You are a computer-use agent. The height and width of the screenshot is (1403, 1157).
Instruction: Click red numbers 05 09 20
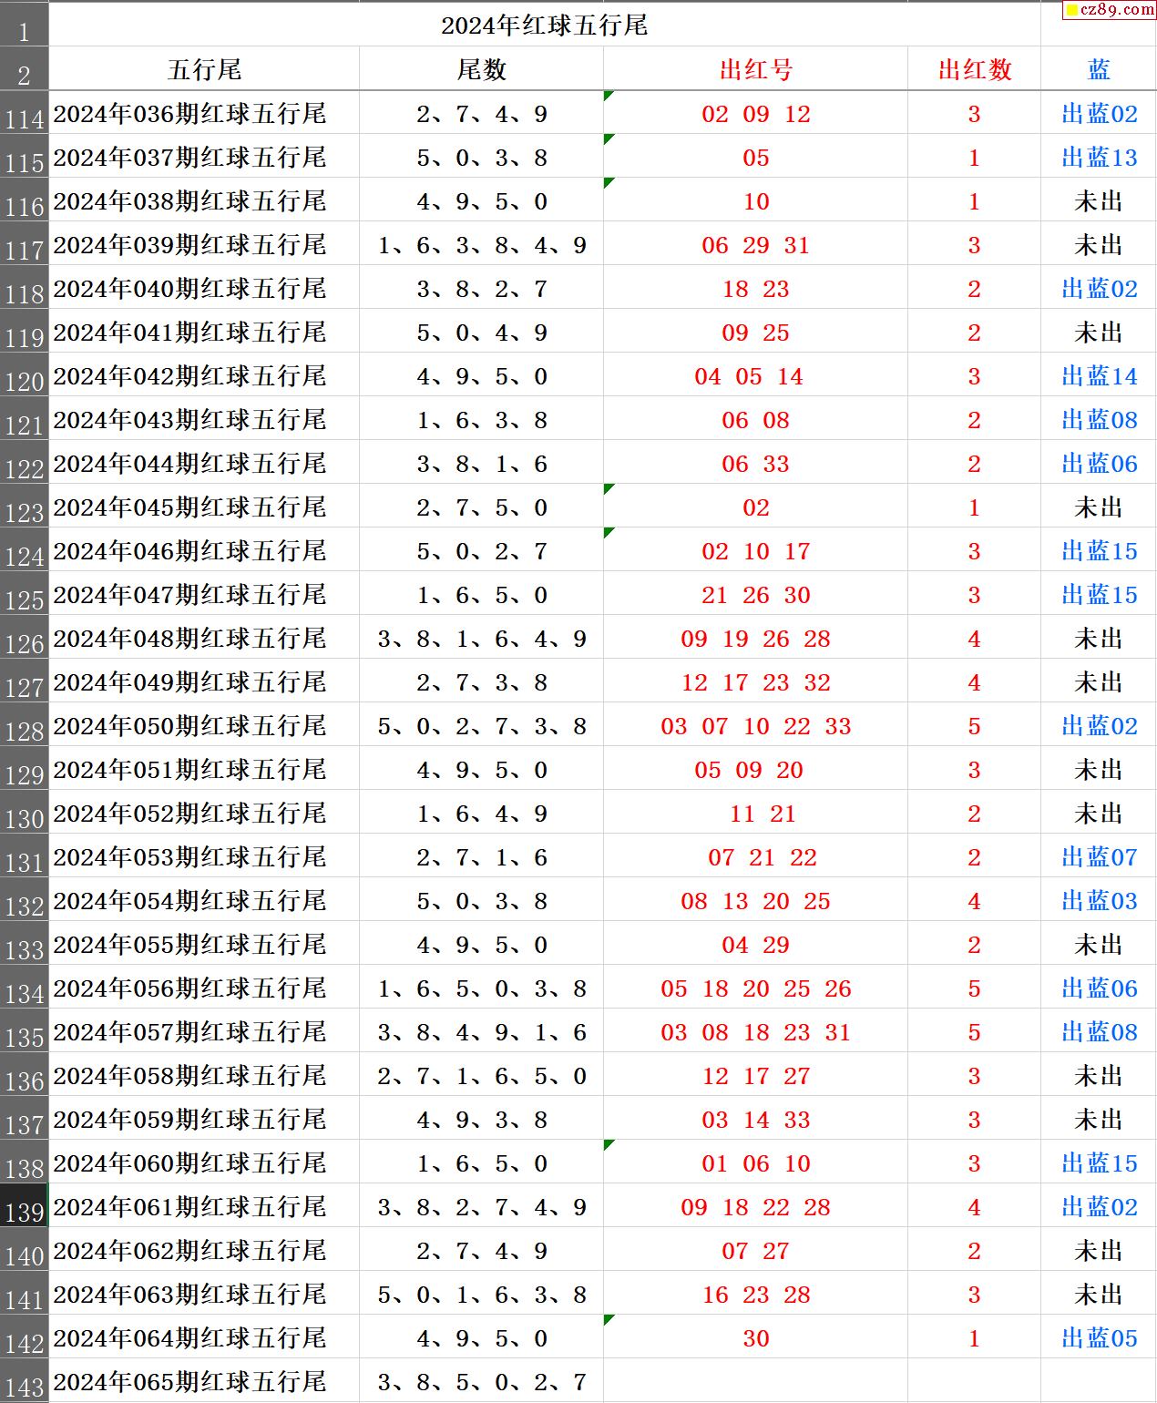[755, 769]
